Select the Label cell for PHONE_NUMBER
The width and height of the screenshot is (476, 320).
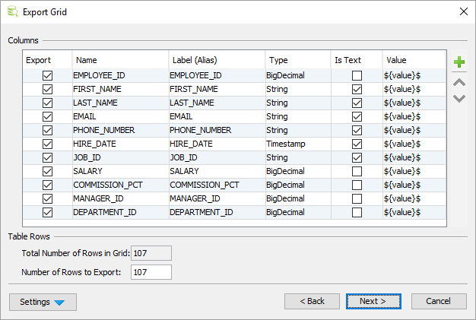point(216,131)
